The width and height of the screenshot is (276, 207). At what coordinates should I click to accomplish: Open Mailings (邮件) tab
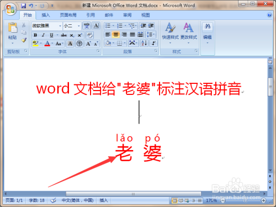click(x=109, y=15)
